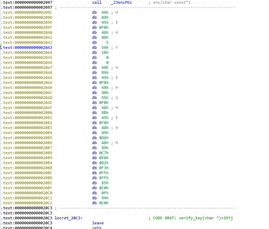Select address .text:00000000000020A4
This screenshot has width=269, height=229.
click(x=27, y=53)
